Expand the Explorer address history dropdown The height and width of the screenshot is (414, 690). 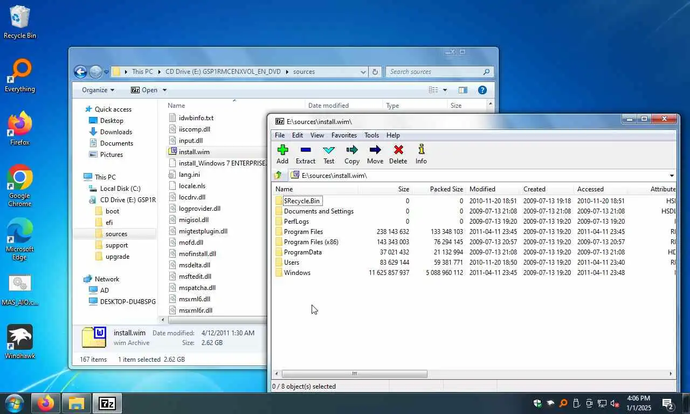point(363,72)
